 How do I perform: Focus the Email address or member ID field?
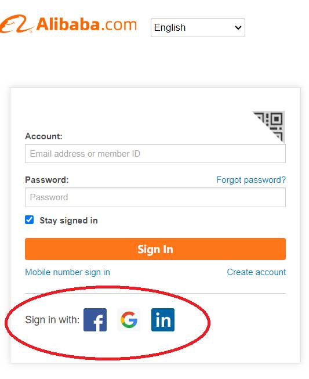pos(155,154)
